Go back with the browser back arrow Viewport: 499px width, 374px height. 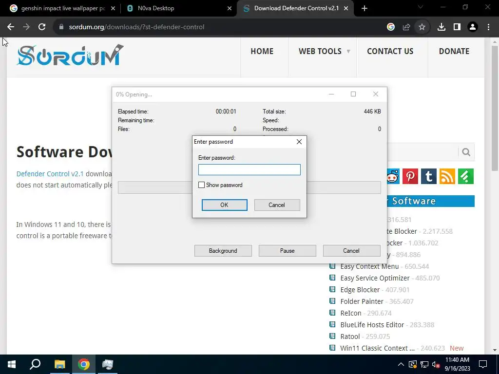click(x=11, y=27)
